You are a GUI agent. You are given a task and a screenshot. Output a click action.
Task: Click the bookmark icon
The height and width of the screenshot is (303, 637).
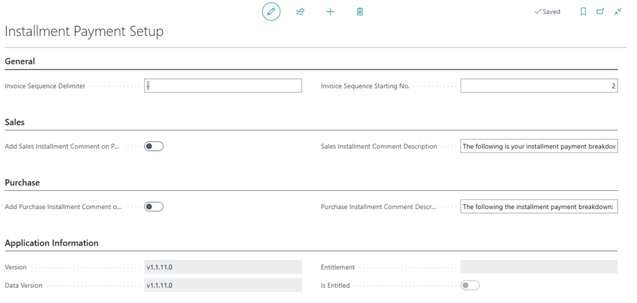click(x=583, y=12)
